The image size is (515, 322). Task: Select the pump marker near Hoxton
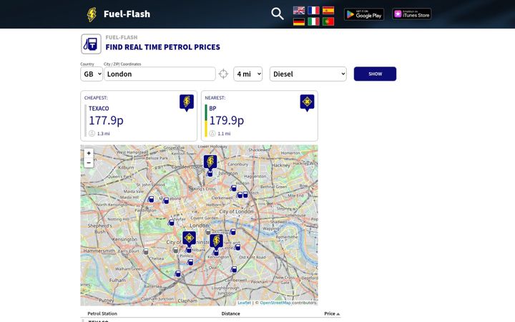233,188
